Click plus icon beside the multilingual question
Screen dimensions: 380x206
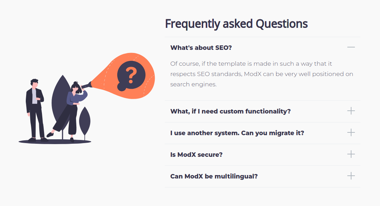click(x=351, y=176)
